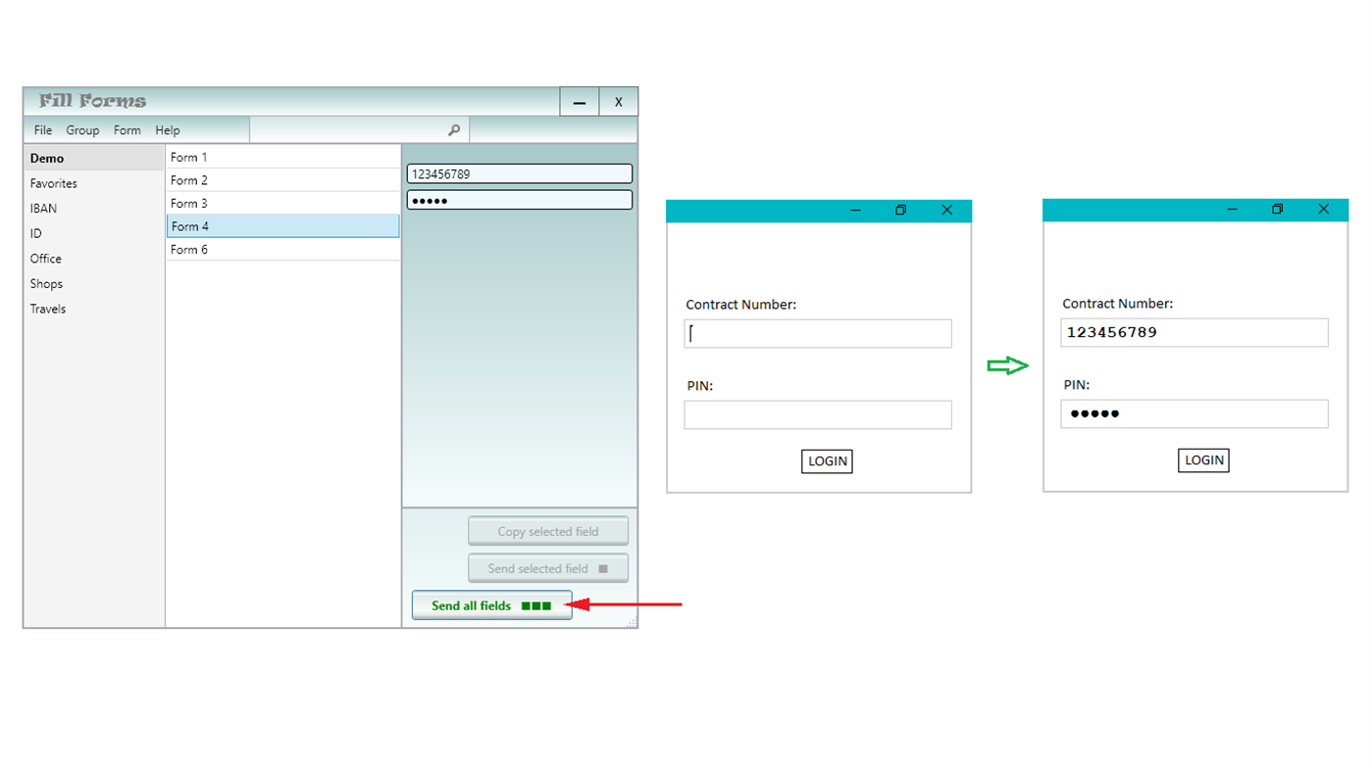Open the Group menu
1372x771 pixels.
click(82, 129)
